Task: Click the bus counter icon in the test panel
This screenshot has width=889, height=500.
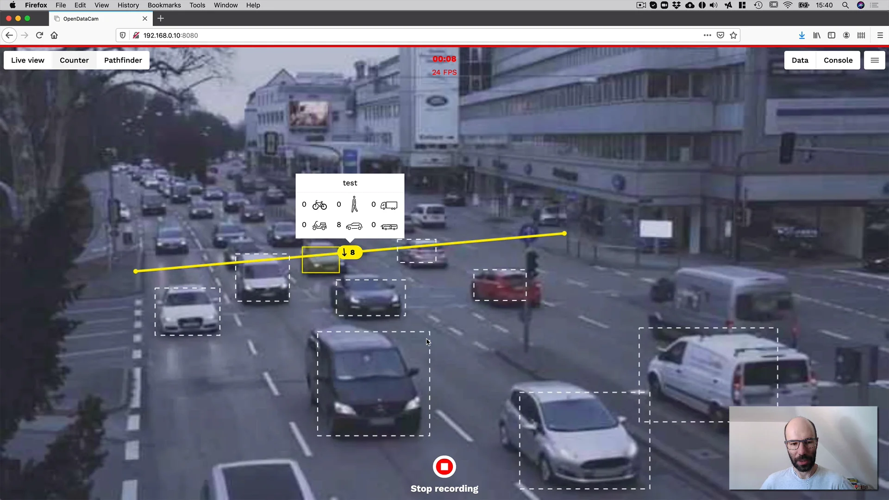Action: coord(389,227)
